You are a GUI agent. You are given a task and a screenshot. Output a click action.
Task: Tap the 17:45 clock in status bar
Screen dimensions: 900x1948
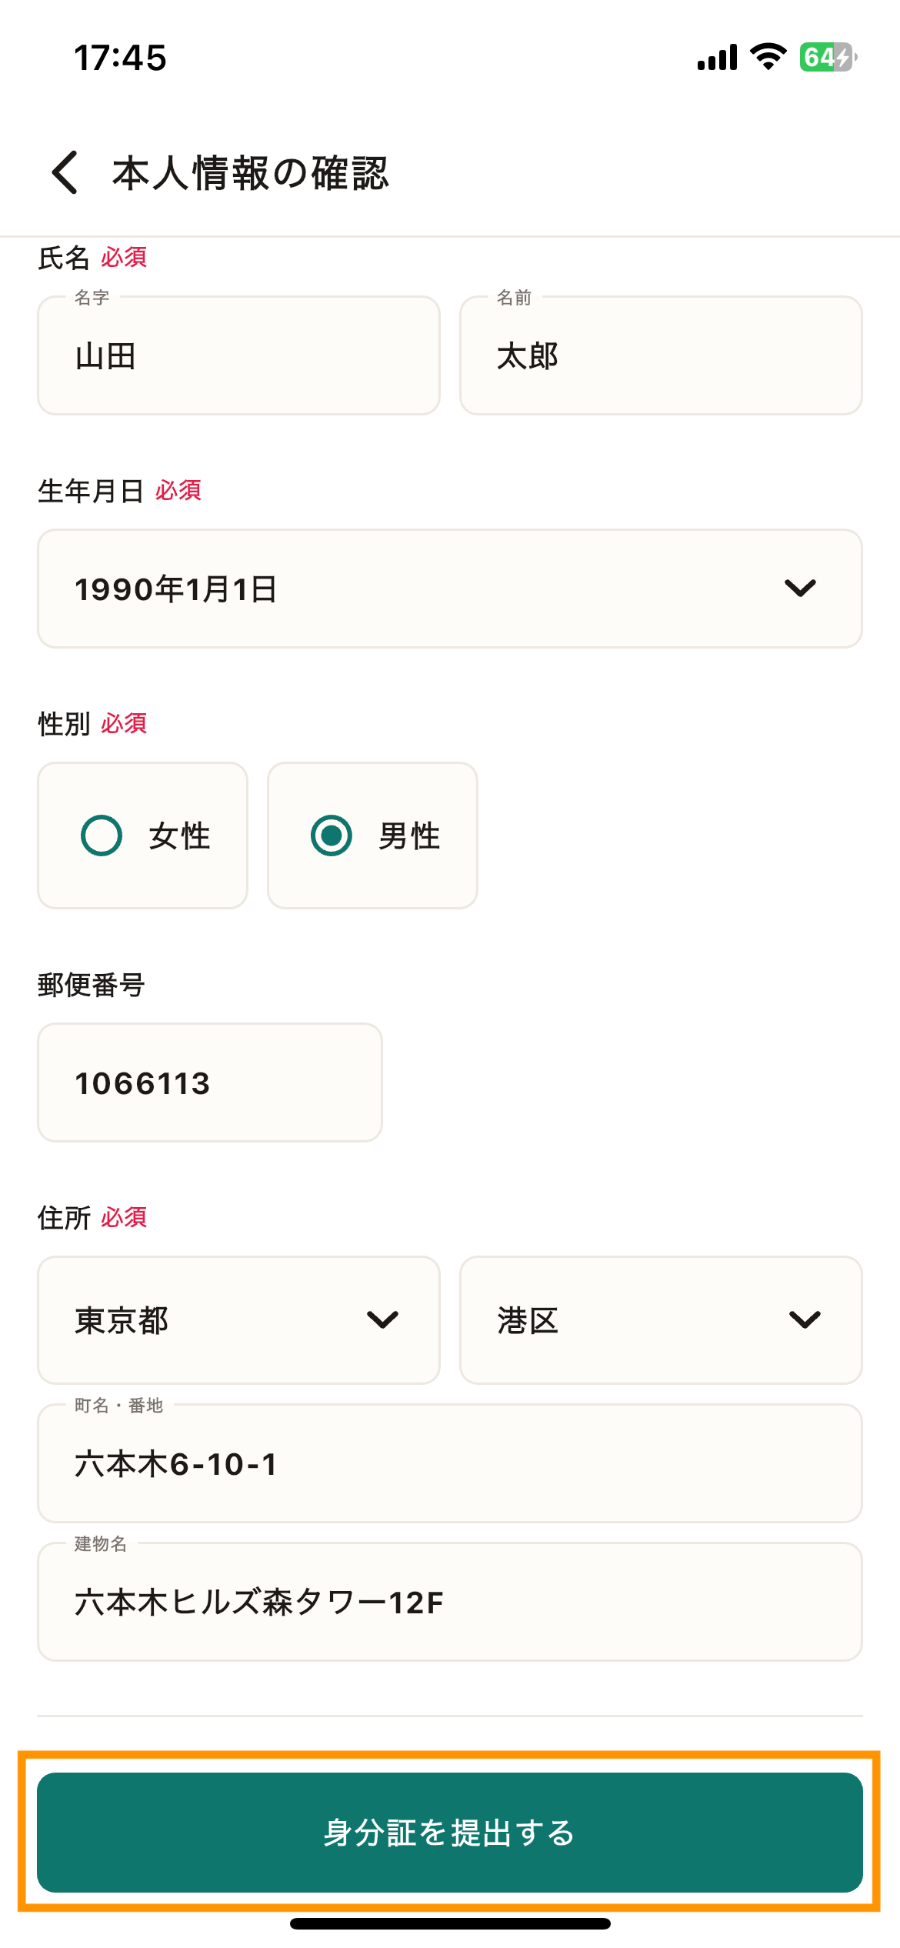click(120, 58)
